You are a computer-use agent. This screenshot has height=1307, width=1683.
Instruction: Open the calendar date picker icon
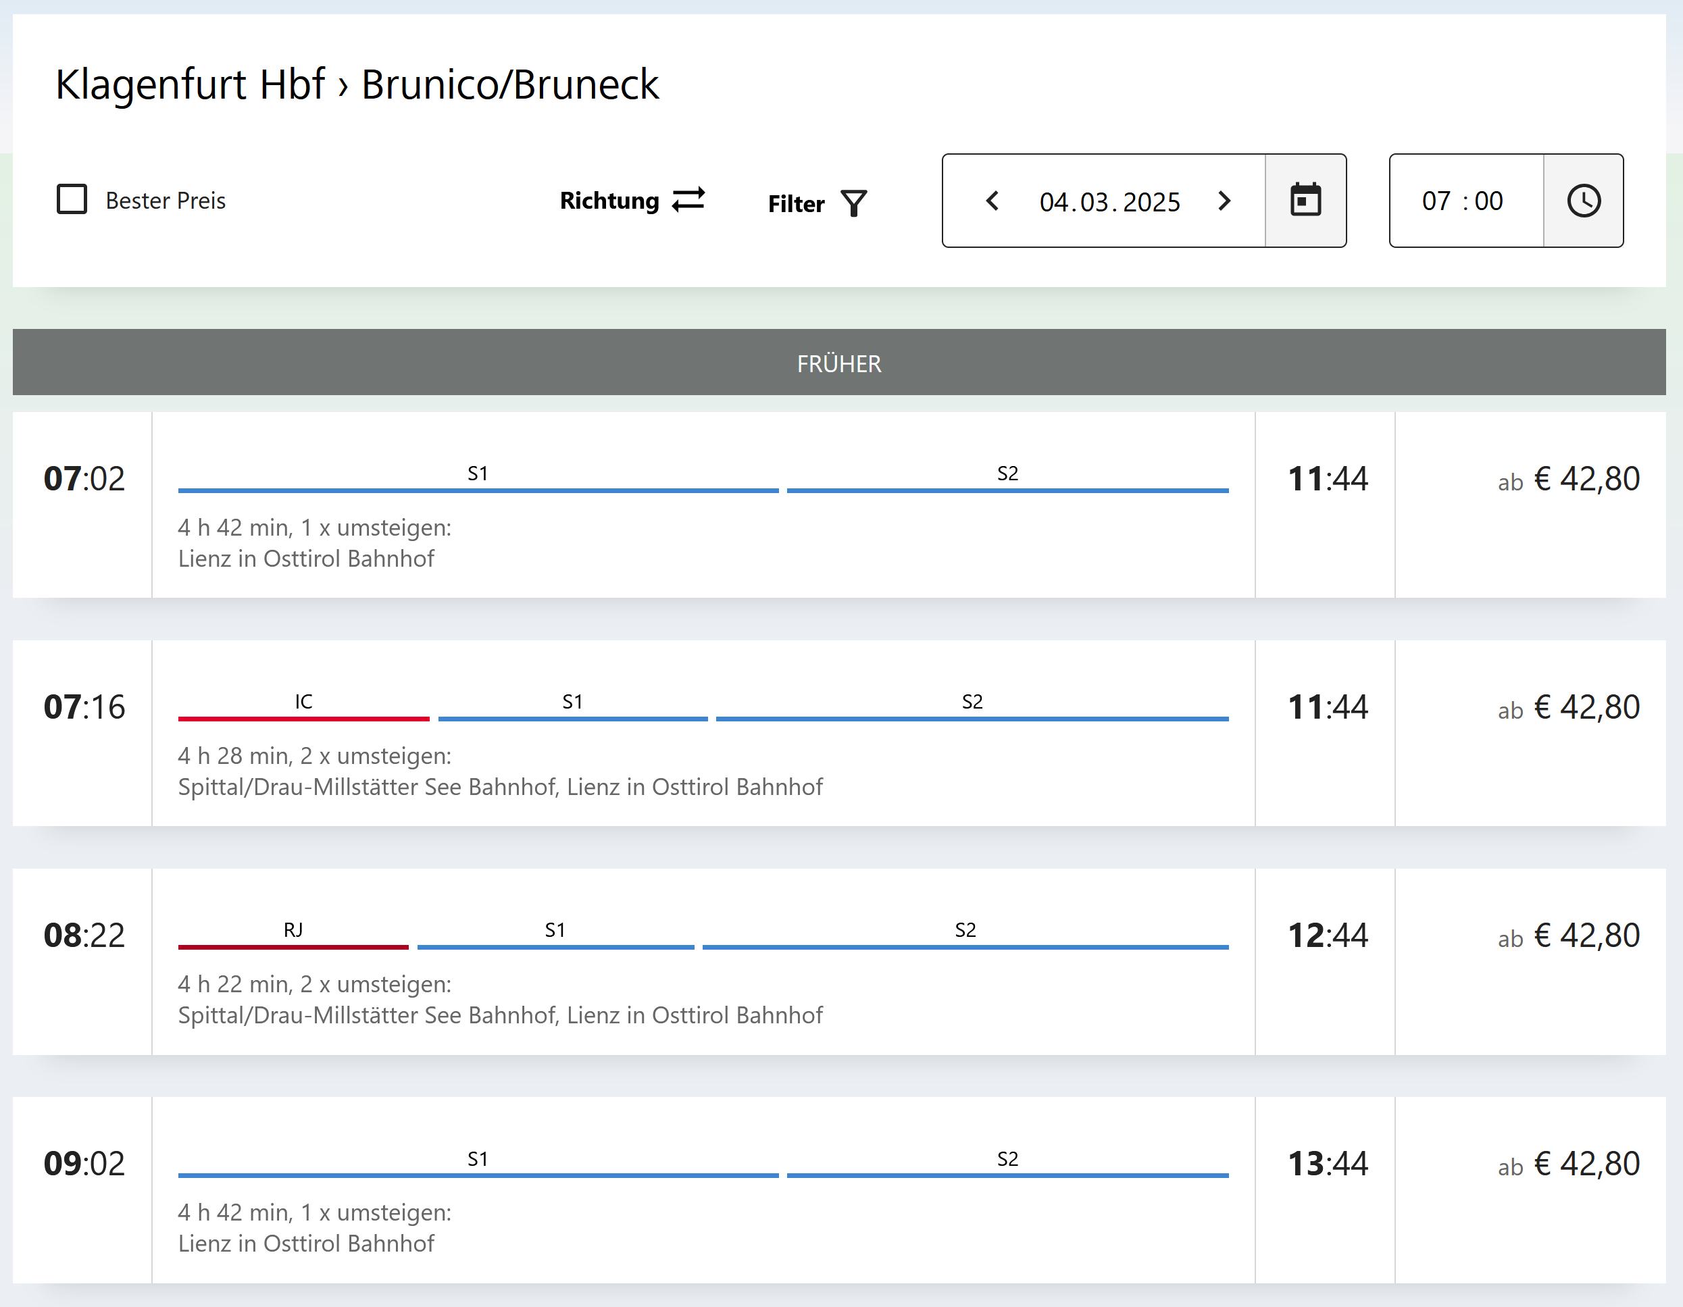(x=1305, y=200)
